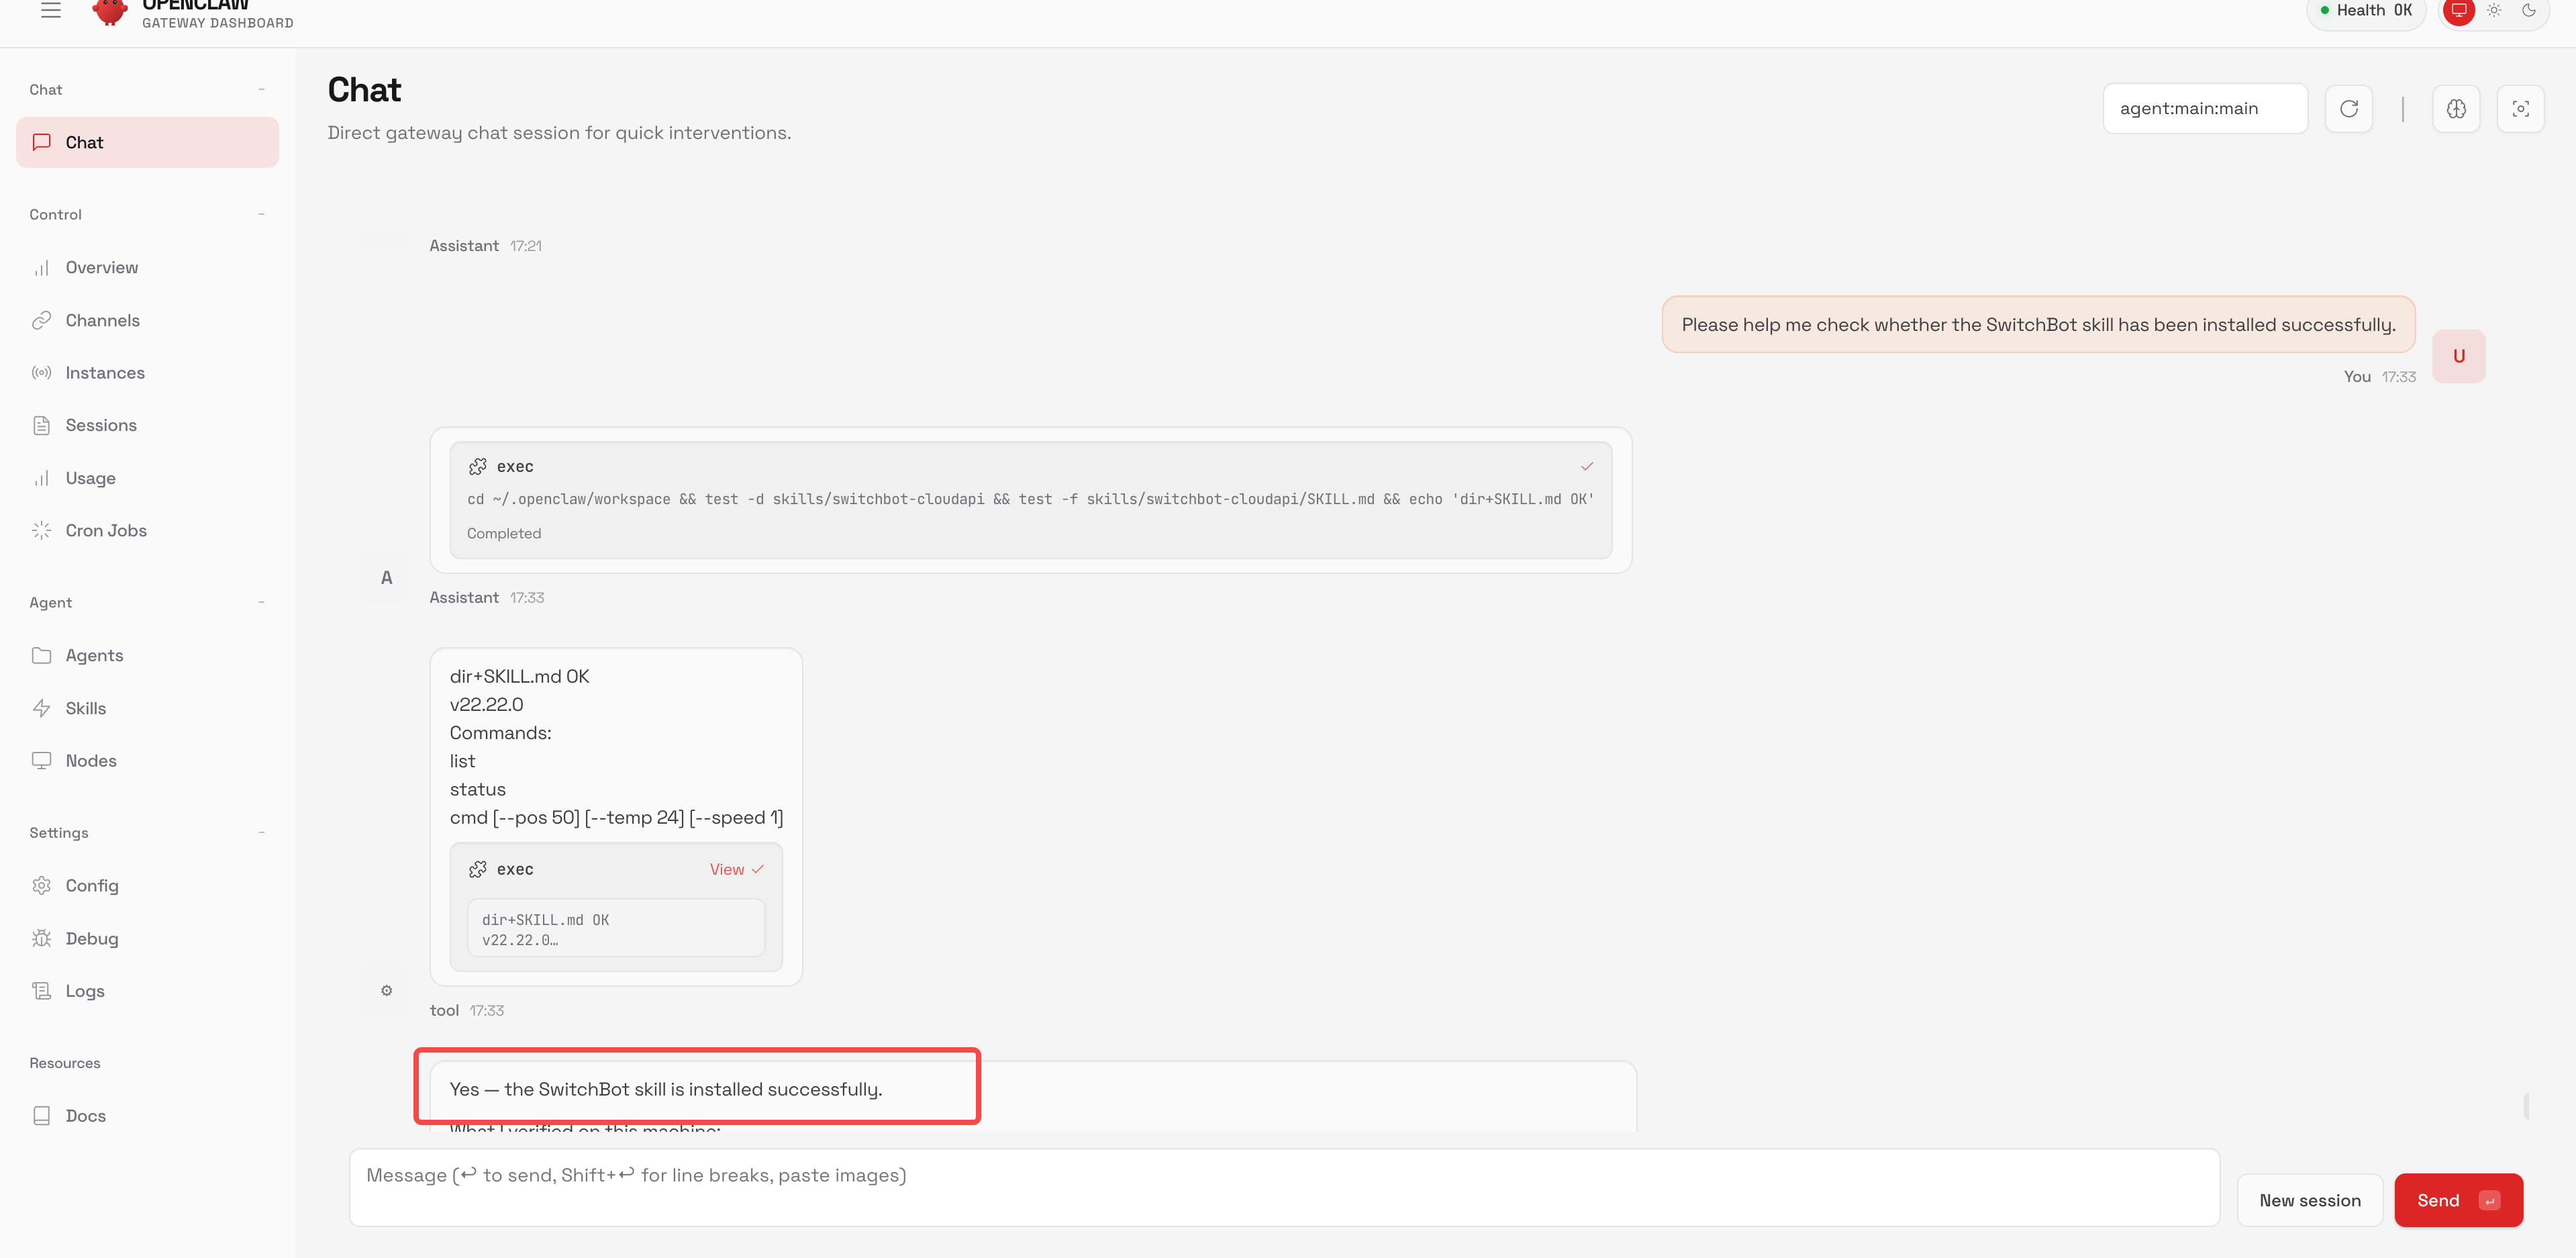
Task: Select the system theme monitor icon
Action: point(2458,11)
